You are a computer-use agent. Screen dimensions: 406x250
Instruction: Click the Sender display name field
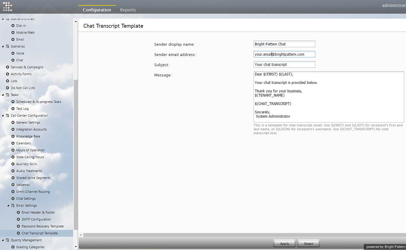tap(284, 44)
